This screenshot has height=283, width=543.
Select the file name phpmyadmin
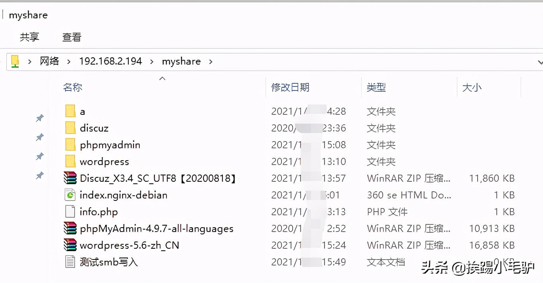(110, 145)
